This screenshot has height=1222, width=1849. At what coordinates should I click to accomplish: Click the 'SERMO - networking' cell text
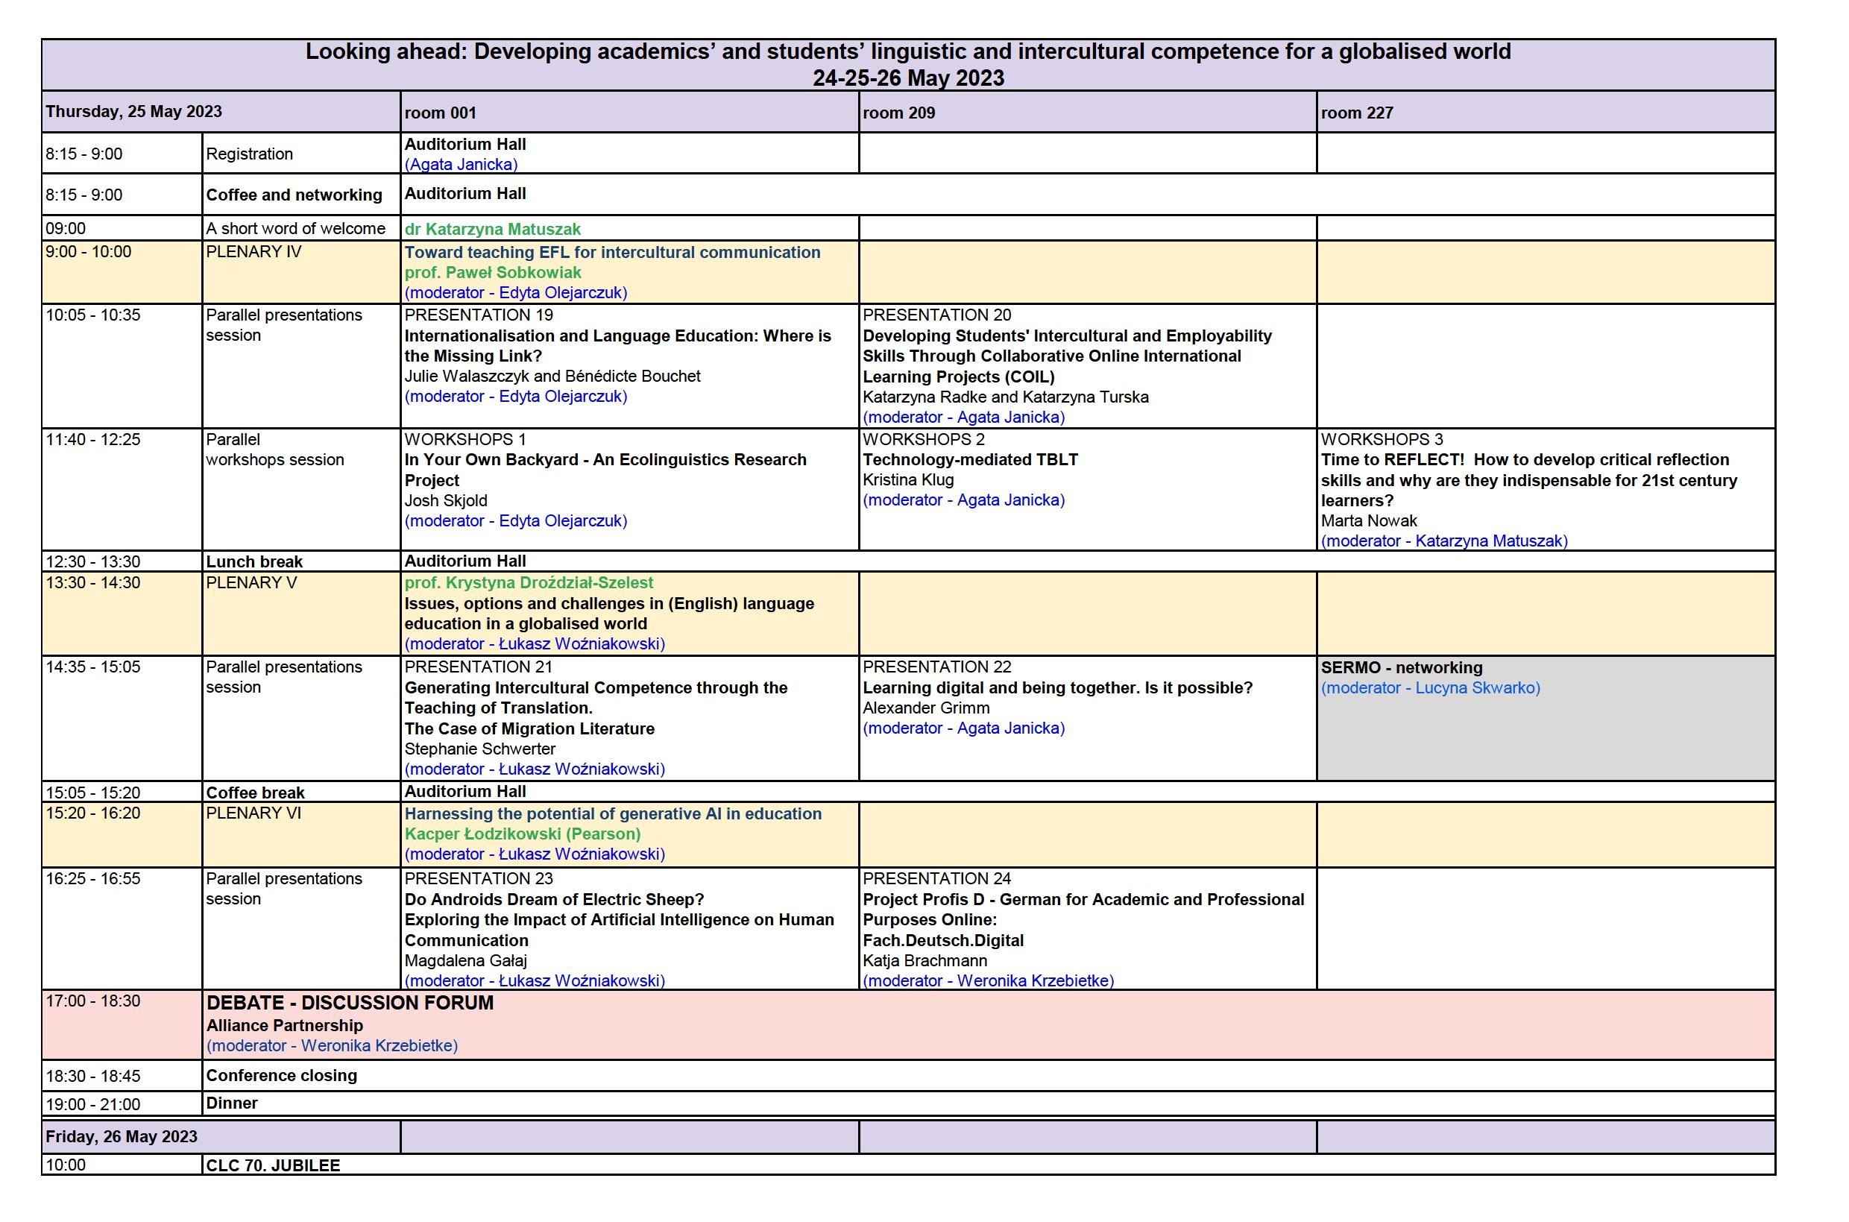click(1402, 668)
